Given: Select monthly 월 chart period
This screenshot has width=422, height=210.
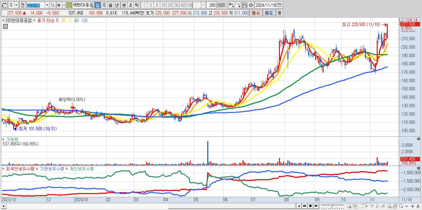Looking at the screenshot, I should point(110,5).
